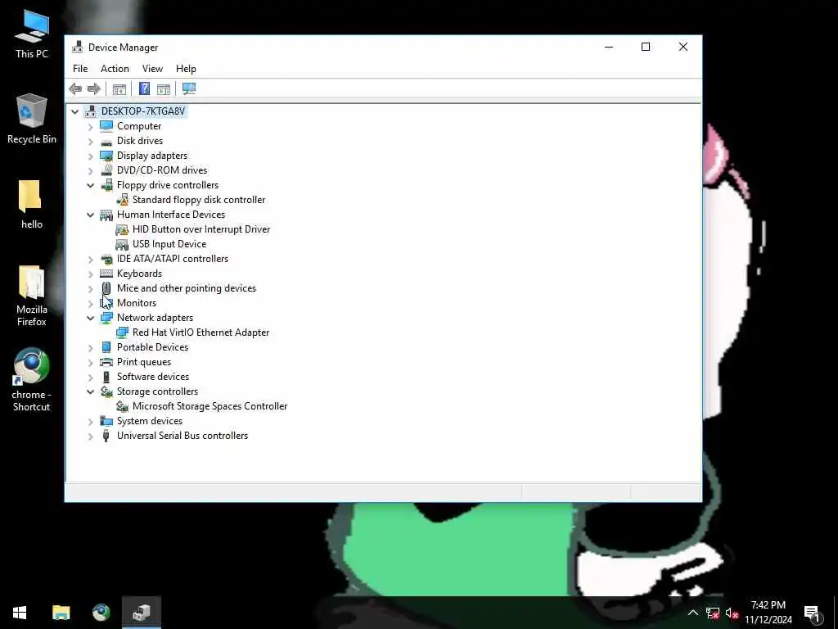Screen dimensions: 838x629
Task: Select Standard floppy disk controller label
Action: 199,200
